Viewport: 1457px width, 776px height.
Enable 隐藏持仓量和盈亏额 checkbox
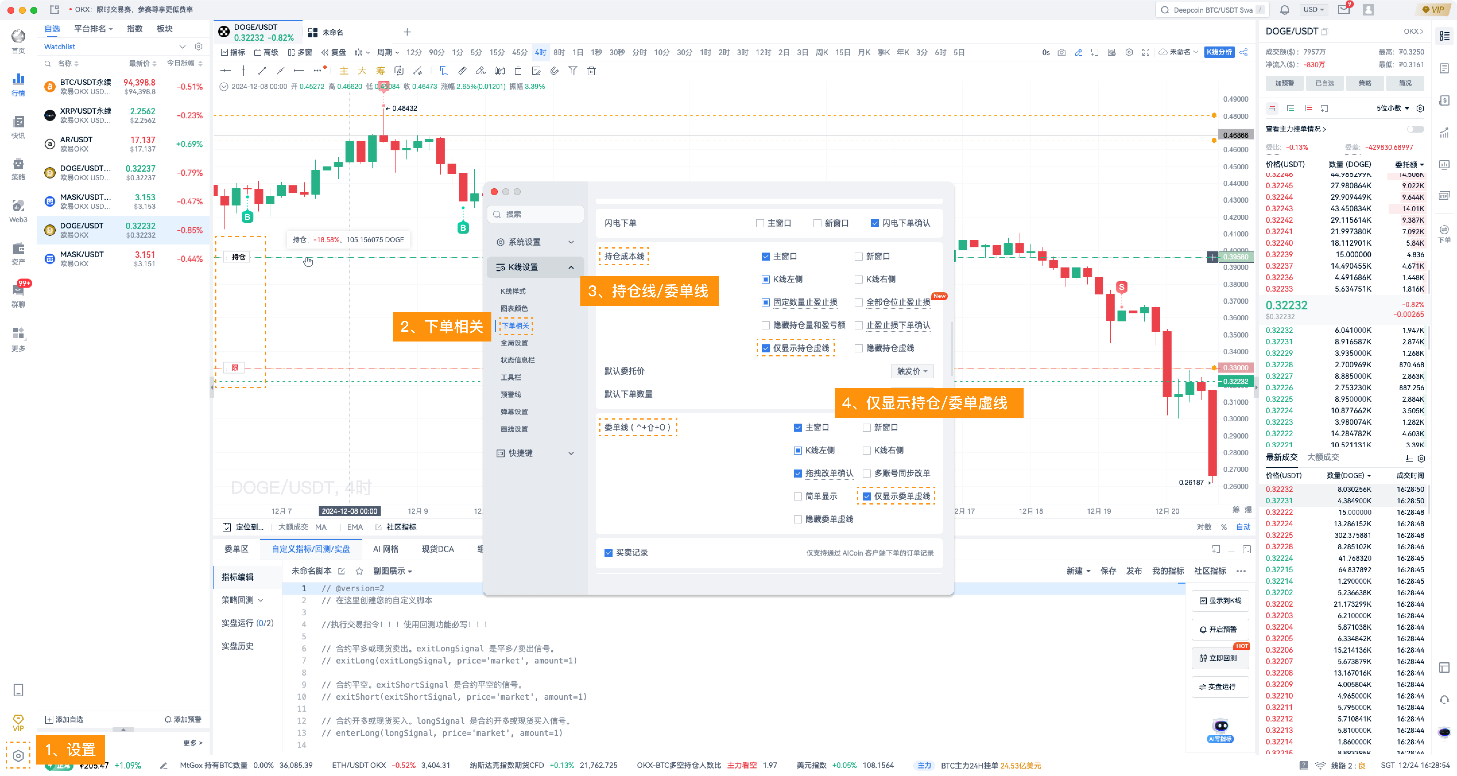[766, 325]
